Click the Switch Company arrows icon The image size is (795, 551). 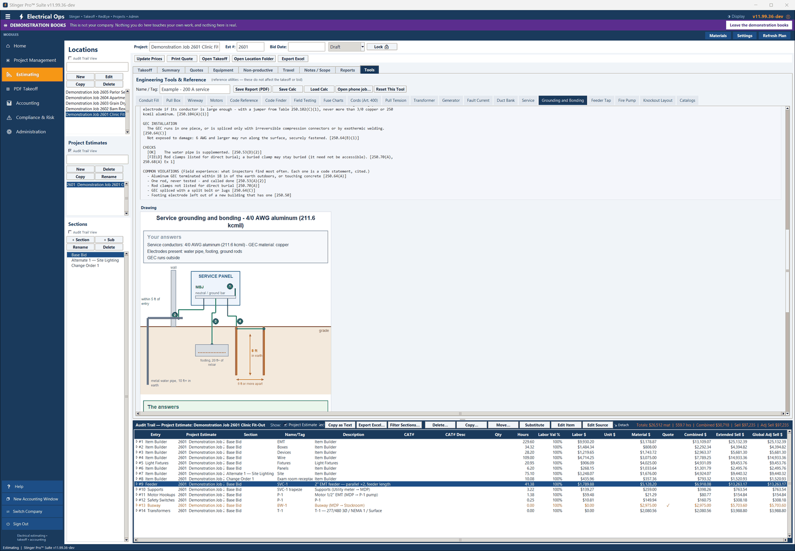coord(8,512)
